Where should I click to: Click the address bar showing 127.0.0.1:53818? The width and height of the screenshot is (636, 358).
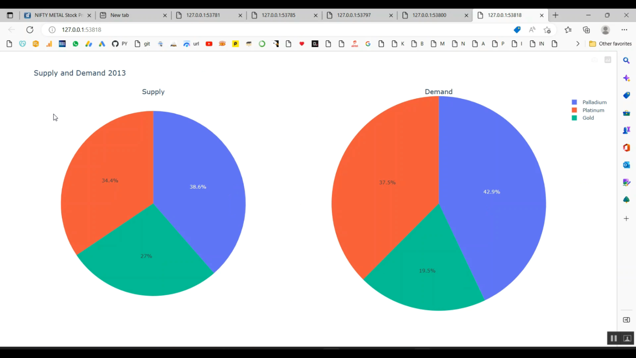tap(81, 30)
